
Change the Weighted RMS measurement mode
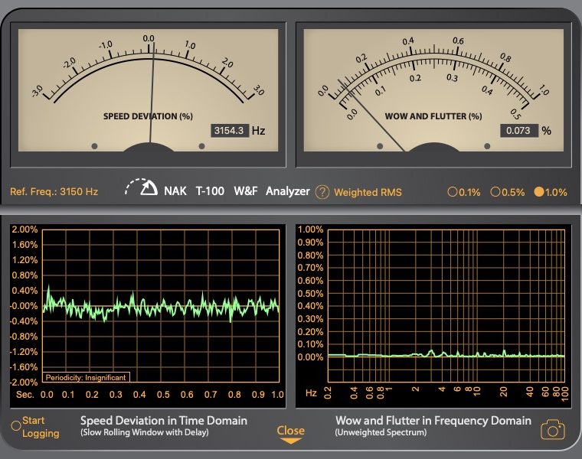click(368, 192)
